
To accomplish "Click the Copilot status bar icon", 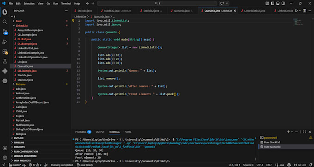I will (x=289, y=165).
